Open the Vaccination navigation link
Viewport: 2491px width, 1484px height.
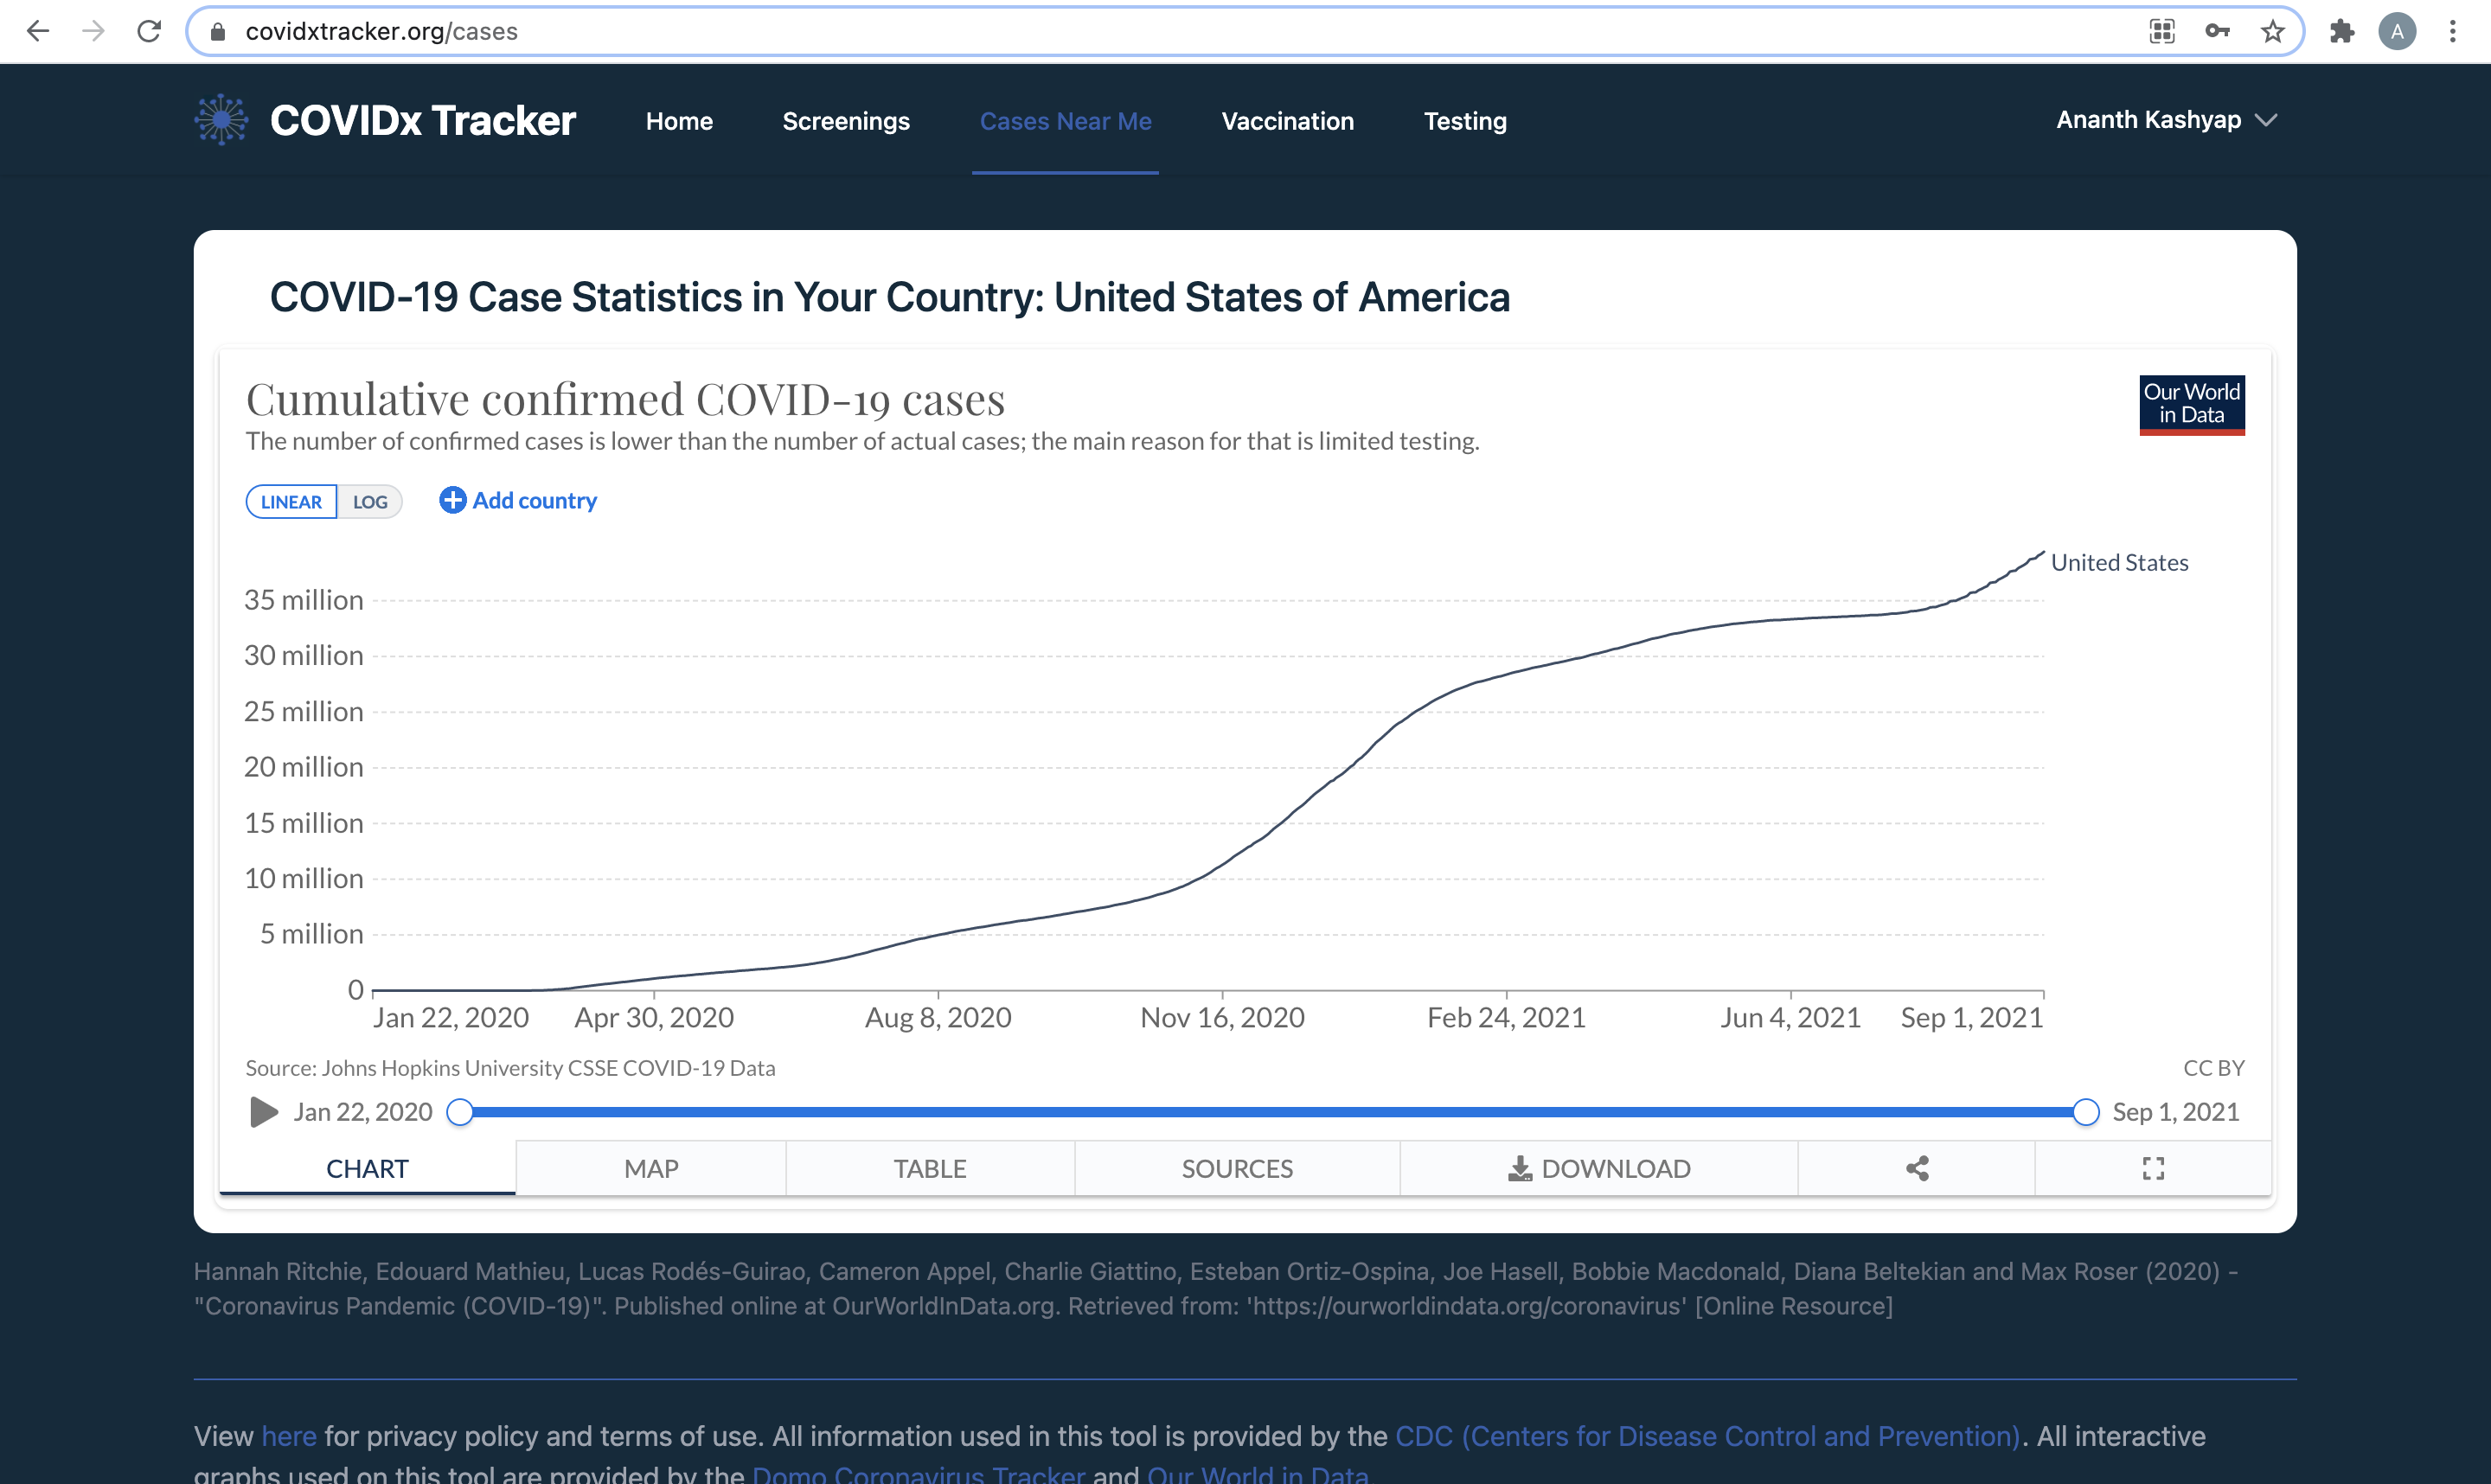(1287, 121)
